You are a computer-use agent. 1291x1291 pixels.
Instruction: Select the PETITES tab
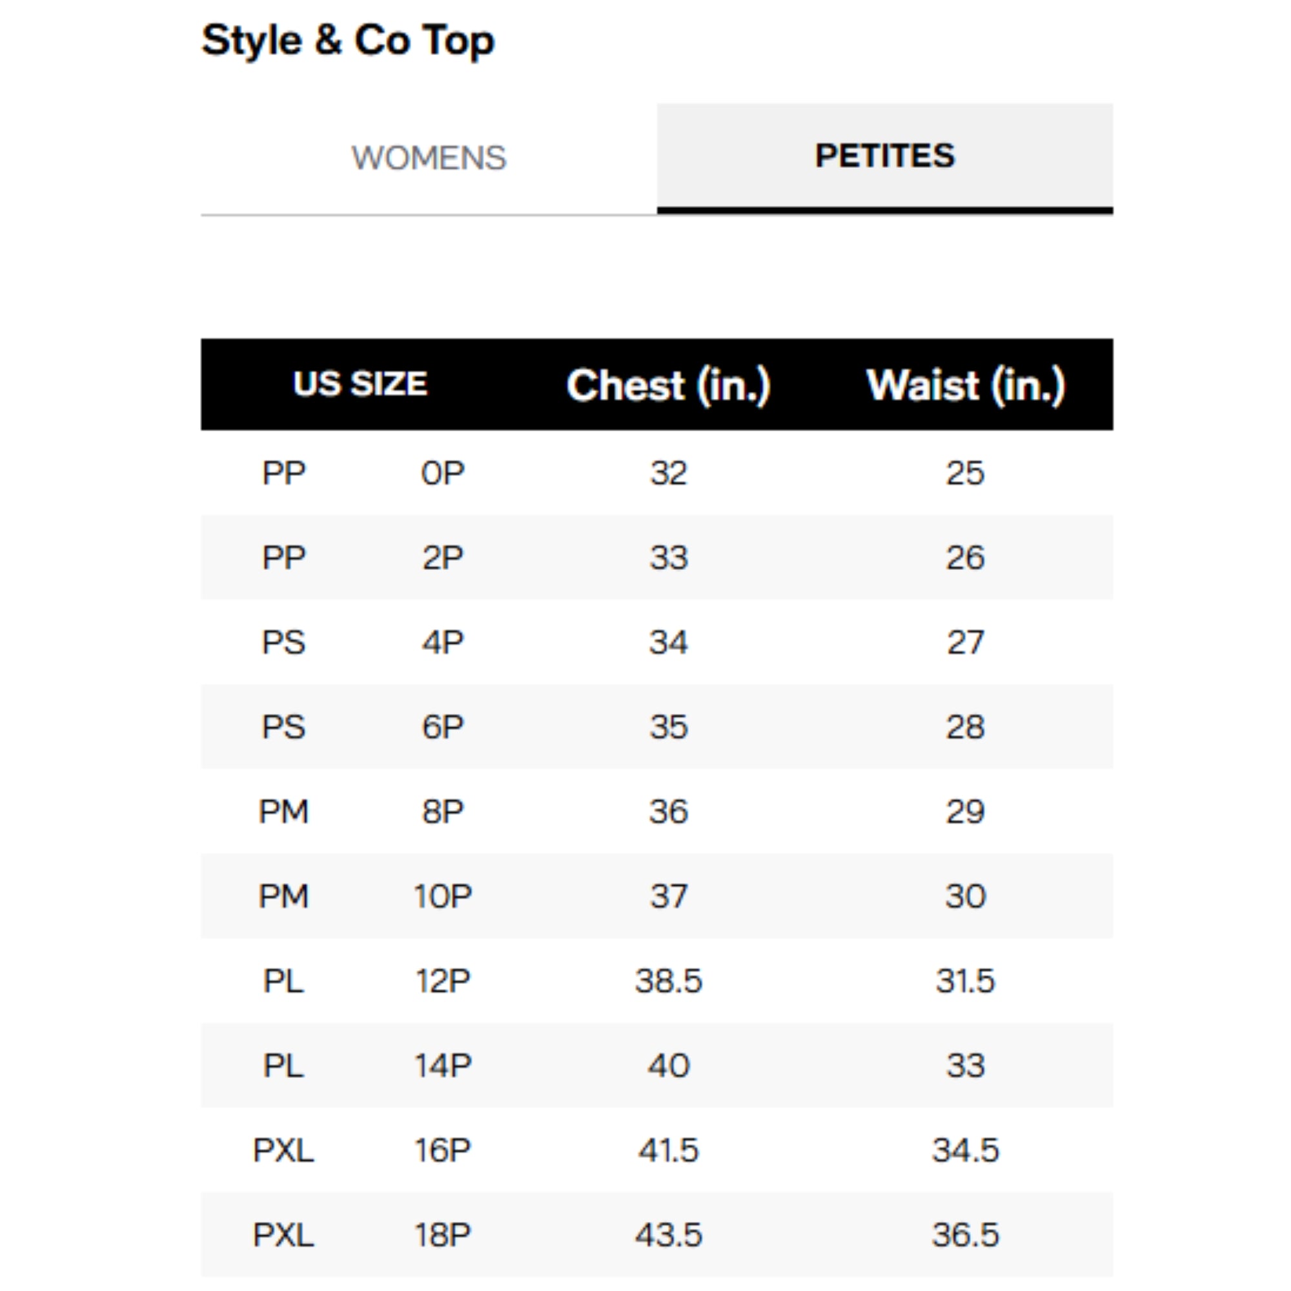tap(884, 156)
